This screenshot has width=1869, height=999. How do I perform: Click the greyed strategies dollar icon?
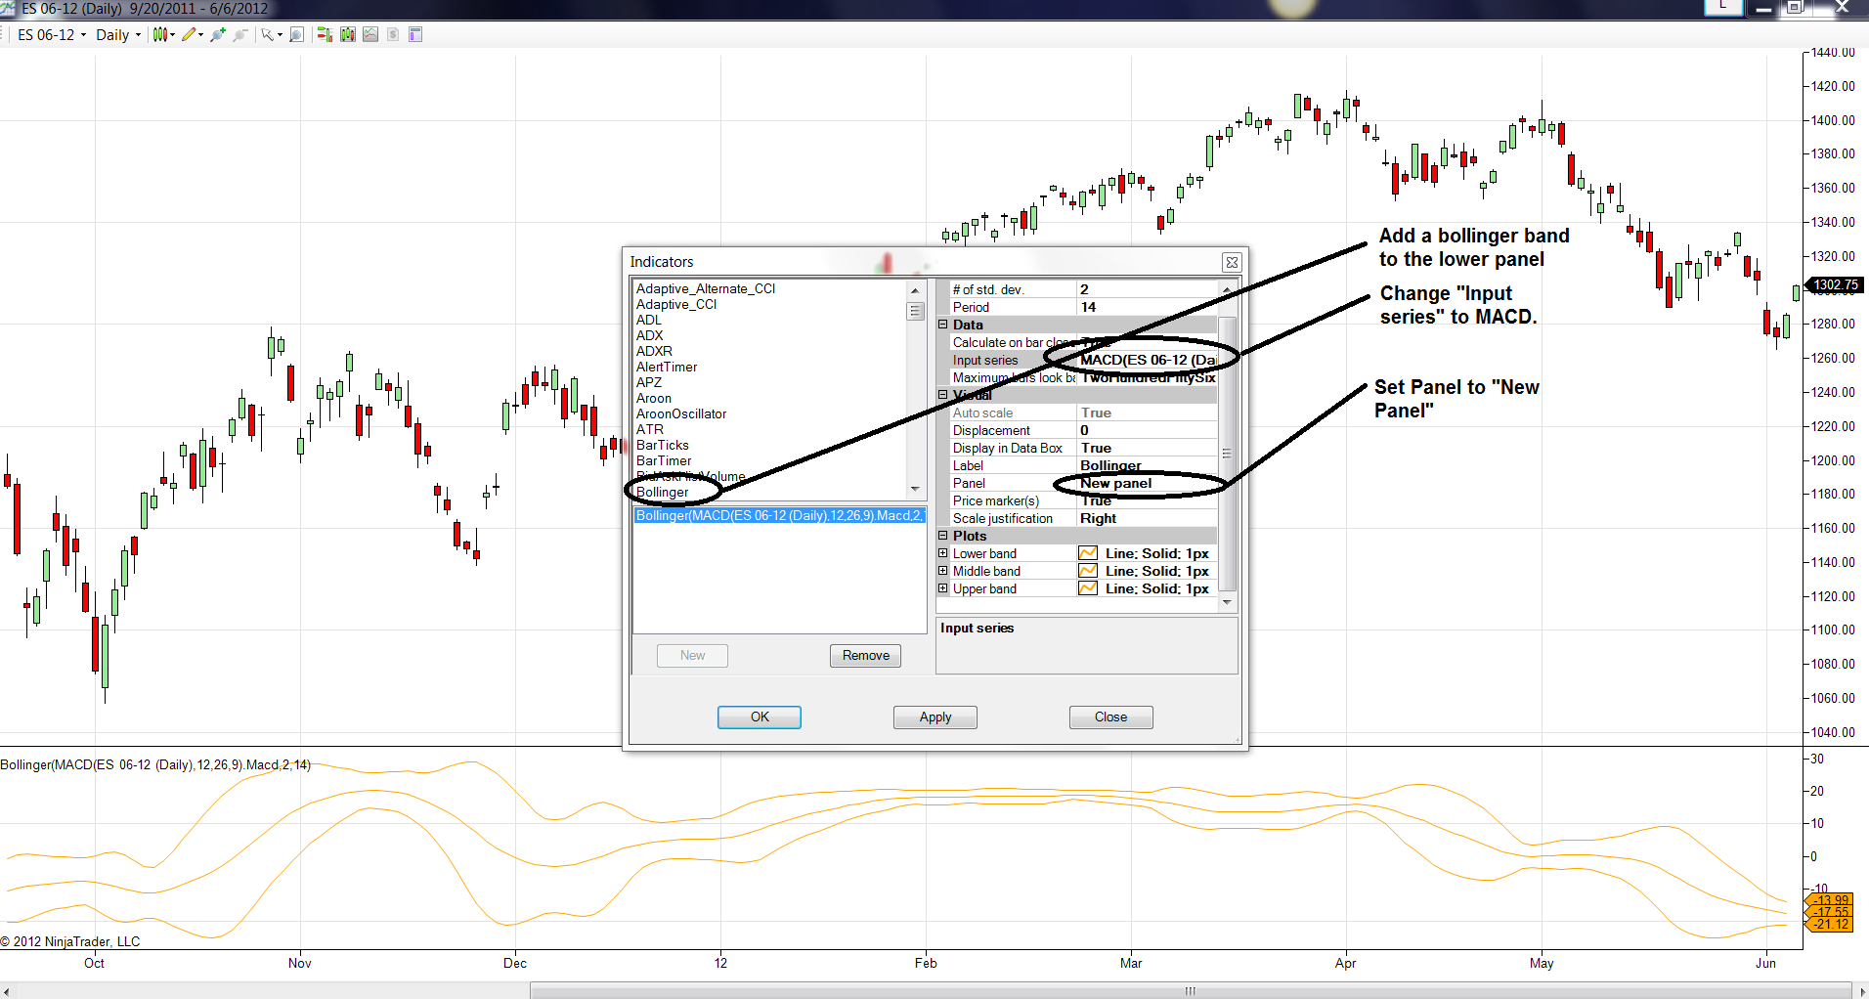(x=393, y=34)
